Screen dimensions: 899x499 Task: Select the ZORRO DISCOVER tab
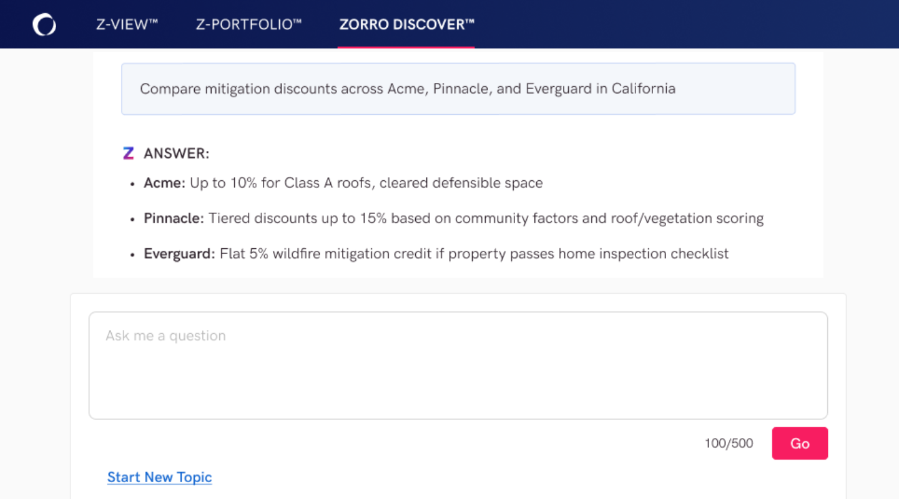point(406,25)
